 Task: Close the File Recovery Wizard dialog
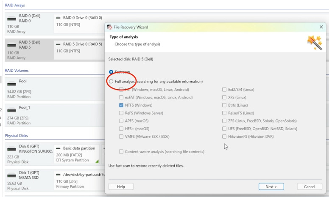[321, 27]
